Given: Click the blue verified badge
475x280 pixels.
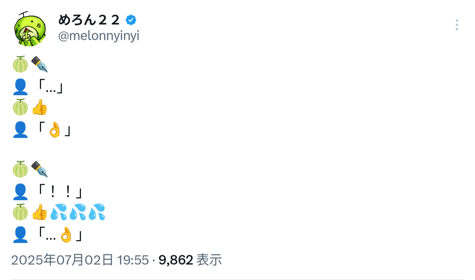Looking at the screenshot, I should click(131, 21).
